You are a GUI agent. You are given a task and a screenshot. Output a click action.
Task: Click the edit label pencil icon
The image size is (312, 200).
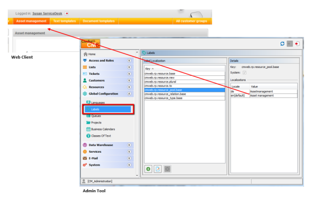coord(158,169)
